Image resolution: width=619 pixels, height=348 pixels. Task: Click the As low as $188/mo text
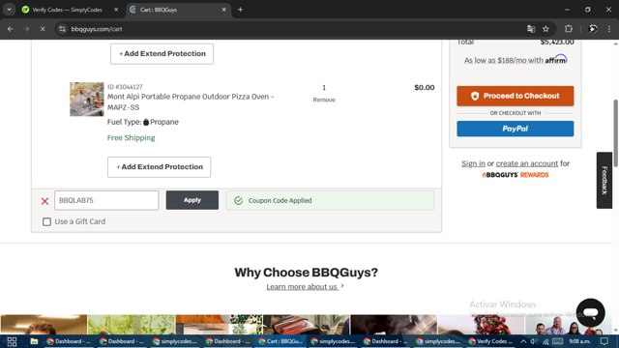[504, 60]
